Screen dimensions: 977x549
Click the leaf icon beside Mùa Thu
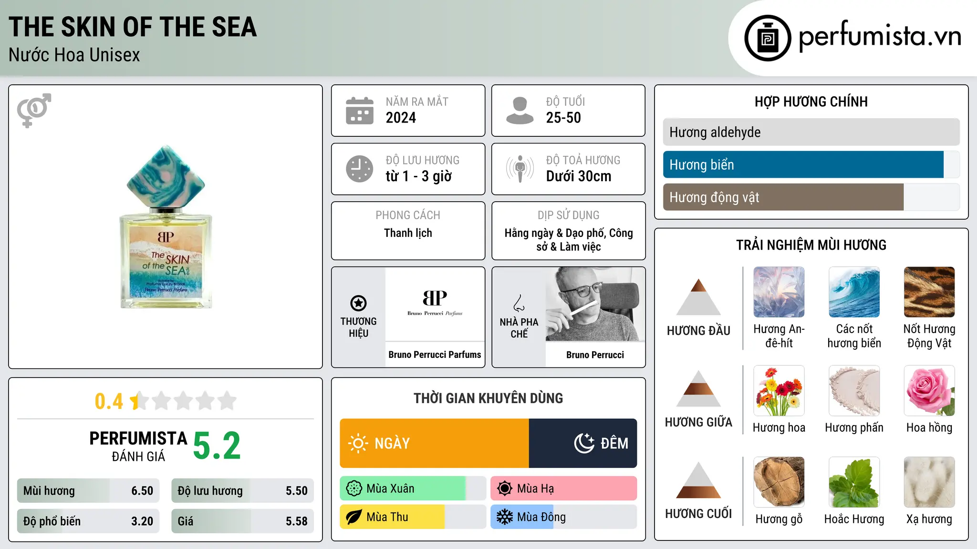354,517
